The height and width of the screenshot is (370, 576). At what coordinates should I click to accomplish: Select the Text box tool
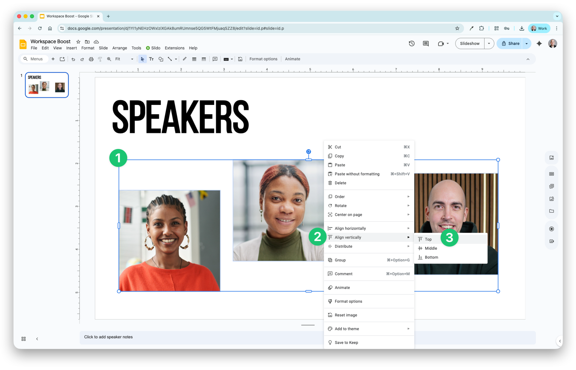pyautogui.click(x=151, y=59)
